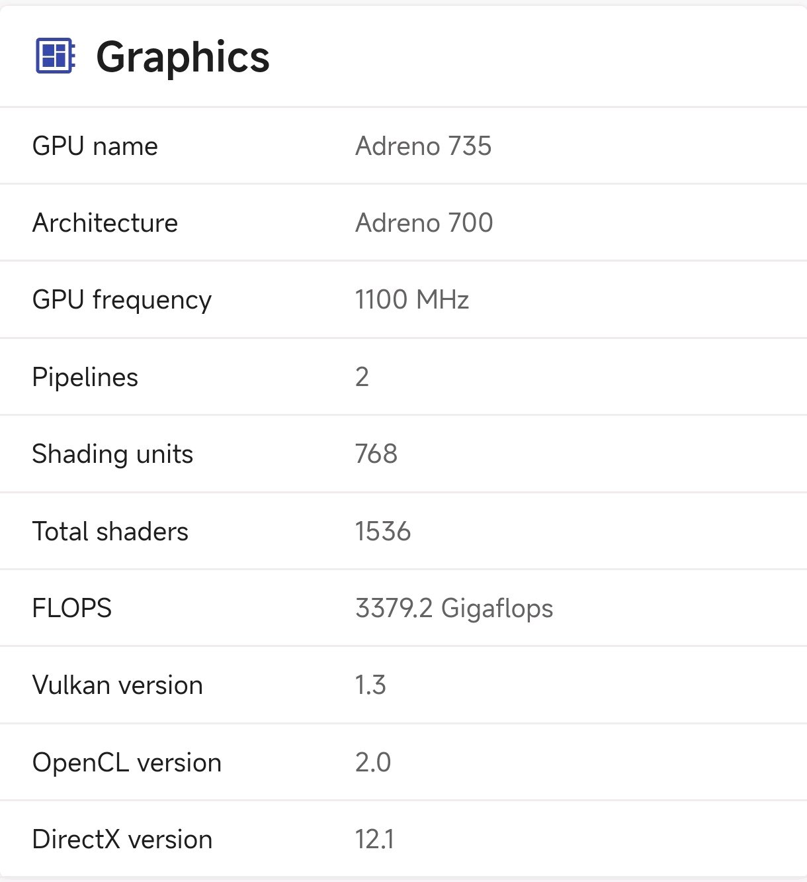Select the Vulkan version label

(118, 685)
